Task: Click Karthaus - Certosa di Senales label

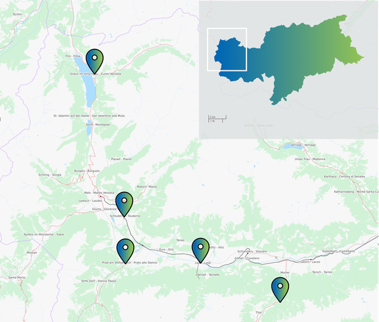Action: 344,176
